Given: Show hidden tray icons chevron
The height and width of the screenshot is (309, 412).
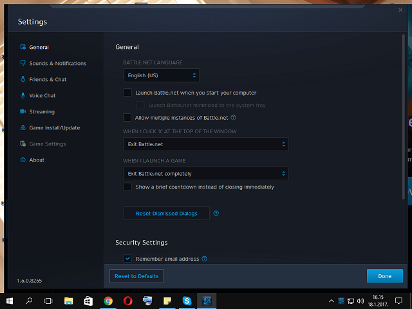Looking at the screenshot, I should tap(332, 301).
